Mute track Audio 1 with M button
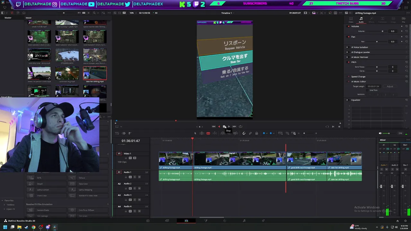411x231 pixels. click(139, 177)
